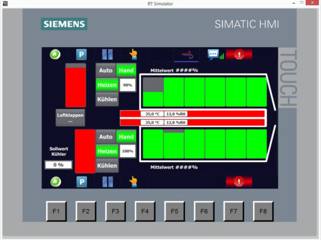Screen dimensions: 321x240
Task: Toggle upper Hand mode button
Action: (126, 70)
